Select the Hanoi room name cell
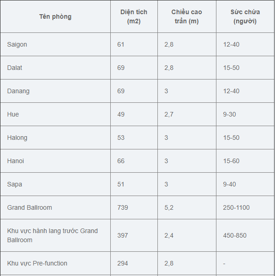Image resolution: width=275 pixels, height=276 pixels. click(x=16, y=161)
